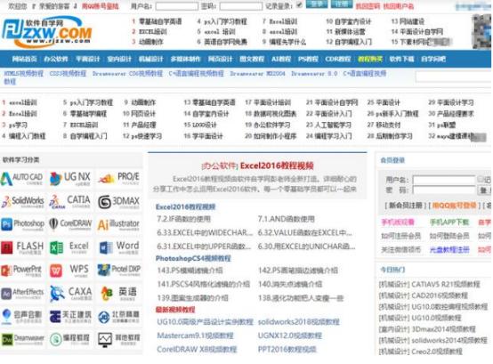Focus the sidebar login 用户名 input field
The image size is (493, 364).
pyautogui.click(x=444, y=180)
